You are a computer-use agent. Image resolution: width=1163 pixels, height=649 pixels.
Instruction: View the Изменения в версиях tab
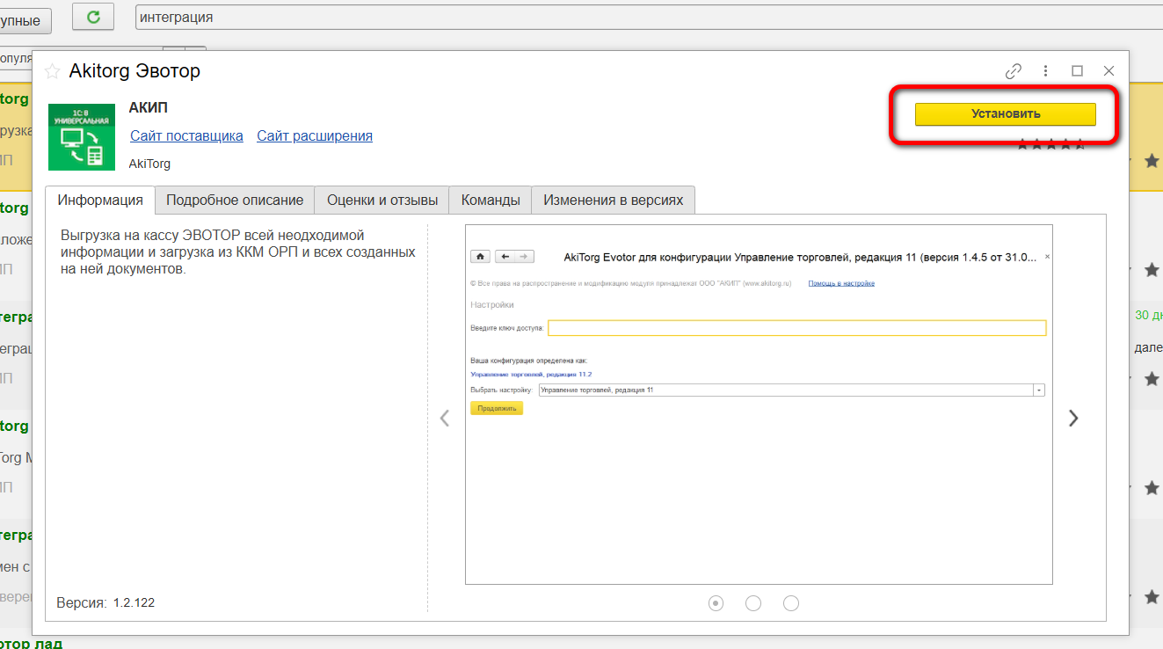[614, 201]
